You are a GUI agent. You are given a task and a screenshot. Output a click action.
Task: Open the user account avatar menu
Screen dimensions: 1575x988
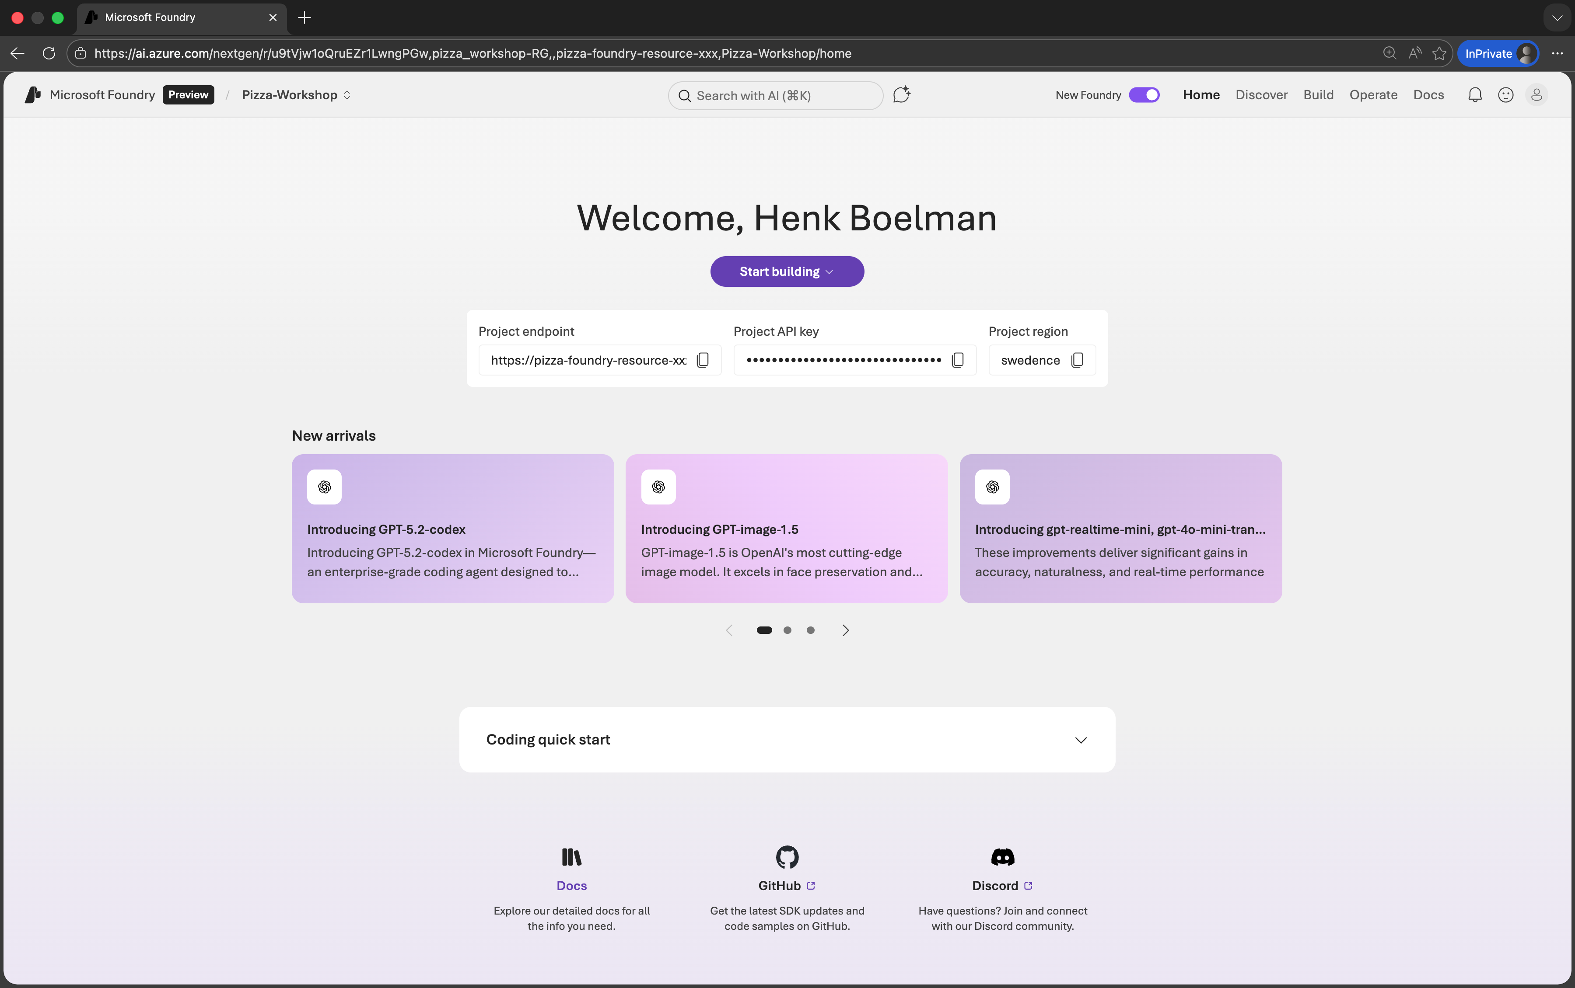(x=1536, y=95)
